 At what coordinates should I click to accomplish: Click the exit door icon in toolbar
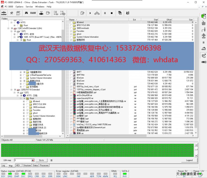(127, 13)
